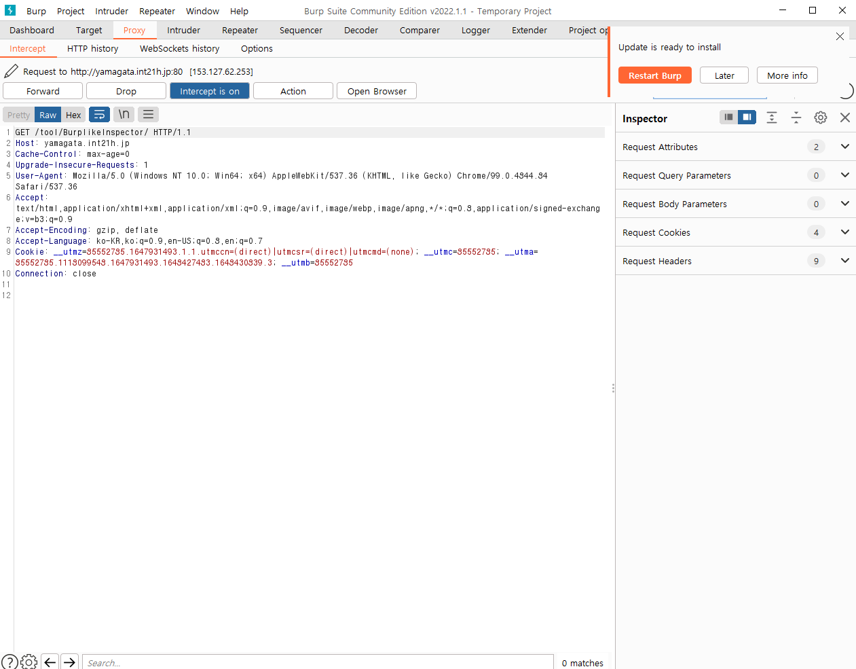Switch to the Target tab
This screenshot has width=856, height=669.
[x=89, y=30]
